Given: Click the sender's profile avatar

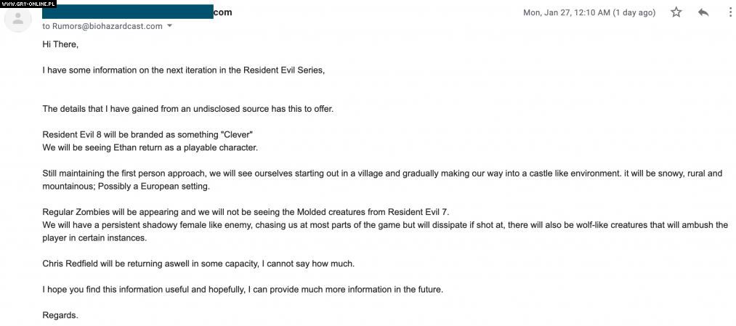Looking at the screenshot, I should (x=18, y=18).
